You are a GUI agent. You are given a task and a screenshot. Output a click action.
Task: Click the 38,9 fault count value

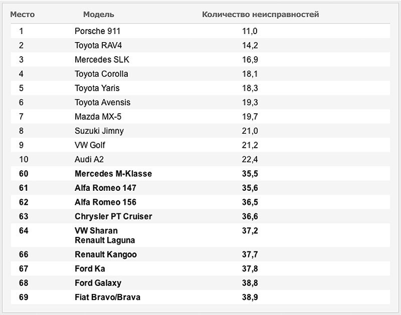[250, 297]
